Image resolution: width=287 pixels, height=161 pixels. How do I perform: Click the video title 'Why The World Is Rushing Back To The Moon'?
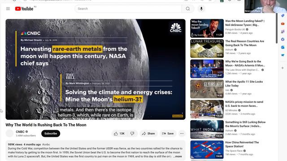click(46, 125)
